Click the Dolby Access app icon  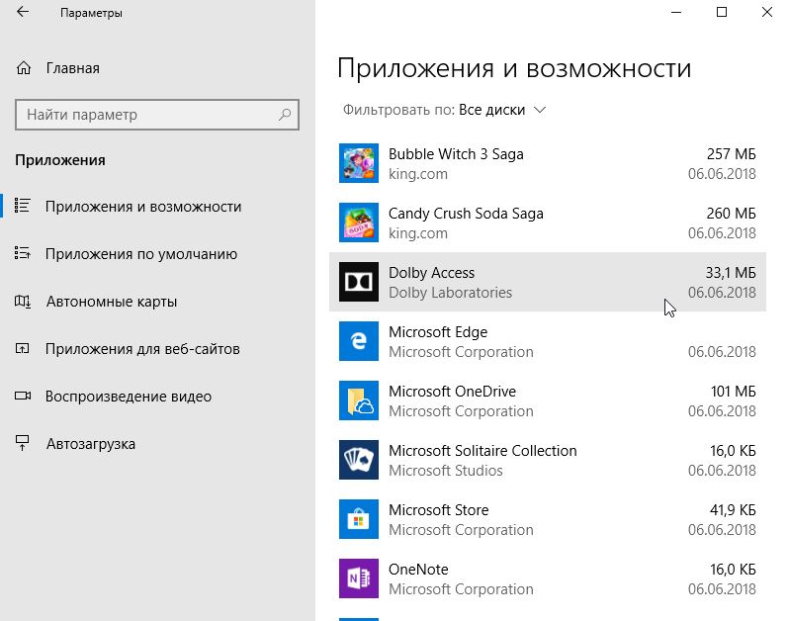pyautogui.click(x=359, y=282)
